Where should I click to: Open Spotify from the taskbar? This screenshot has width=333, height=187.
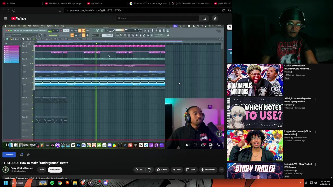click(52, 183)
